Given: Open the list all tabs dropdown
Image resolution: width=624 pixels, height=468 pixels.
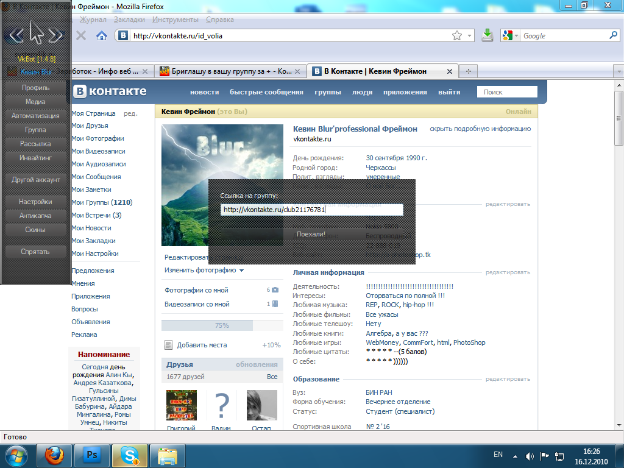Looking at the screenshot, I should pos(619,71).
